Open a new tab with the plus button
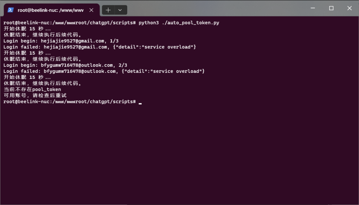Viewport: 359px width, 205px height. pyautogui.click(x=108, y=10)
